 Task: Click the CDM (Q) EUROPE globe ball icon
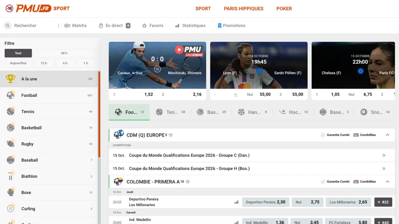[119, 135]
